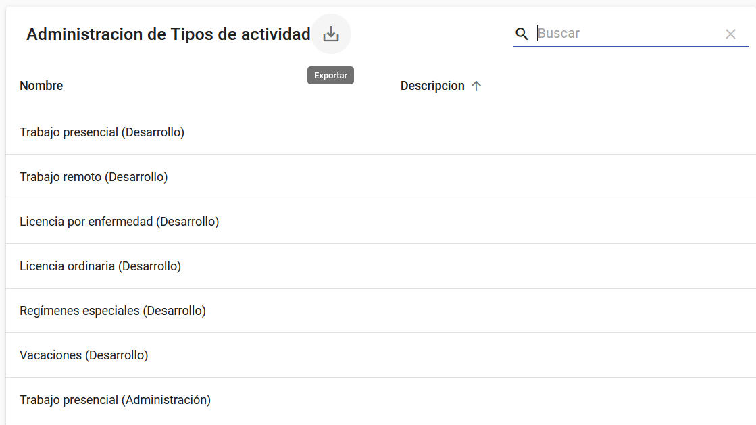The width and height of the screenshot is (756, 425).
Task: Sort by the Nombre column header
Action: click(x=41, y=86)
